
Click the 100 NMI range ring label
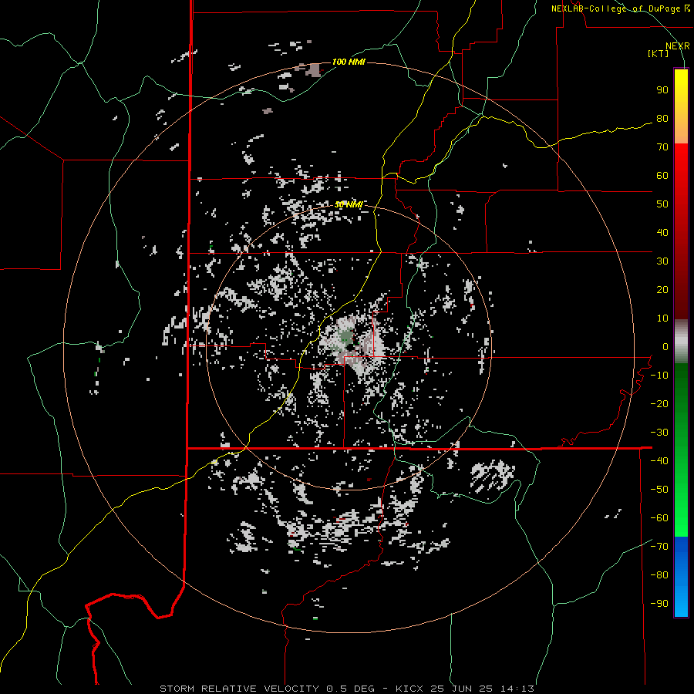[349, 62]
